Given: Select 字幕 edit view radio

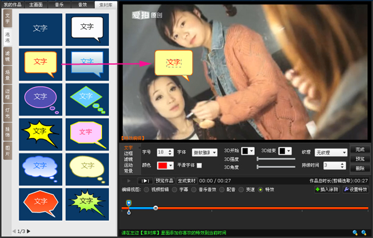Looking at the screenshot, I should click(x=175, y=190).
